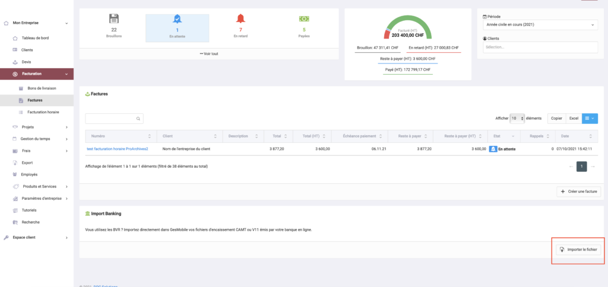Viewport: 608px width, 287px height.
Task: Click the Espace client key icon
Action: (x=6, y=237)
